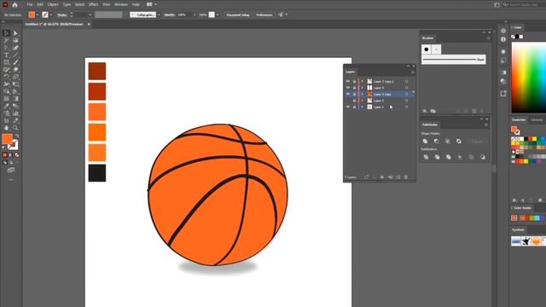Select the Gradient tool
Screen dimensions: 546x307
pos(15,99)
